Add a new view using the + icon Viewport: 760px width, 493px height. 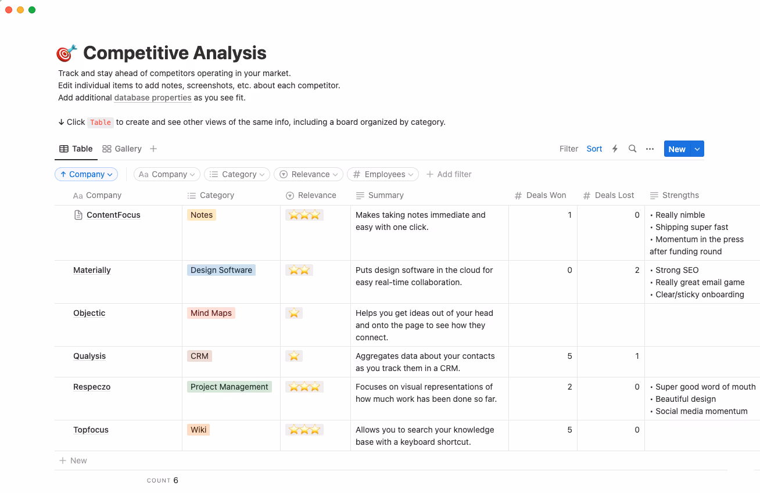click(153, 149)
